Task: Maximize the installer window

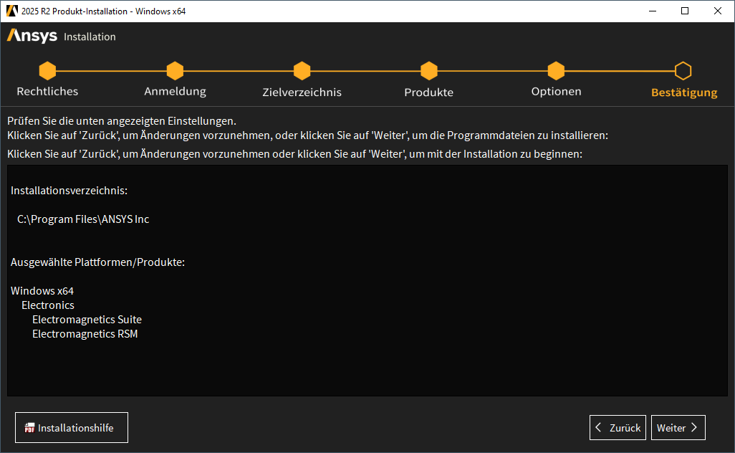Action: click(685, 11)
